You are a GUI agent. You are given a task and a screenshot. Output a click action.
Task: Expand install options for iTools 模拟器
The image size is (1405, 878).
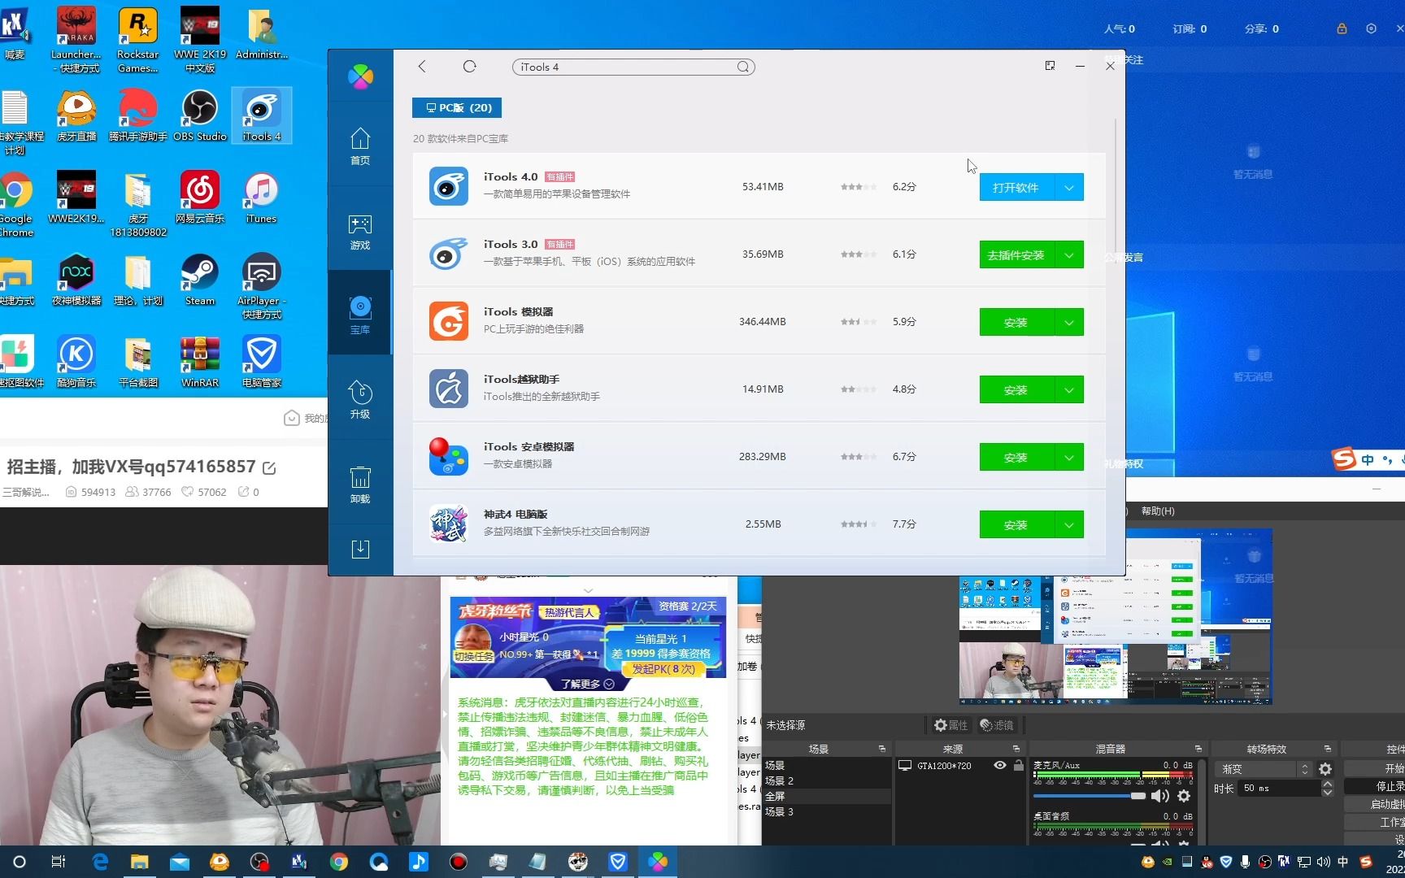1069,322
